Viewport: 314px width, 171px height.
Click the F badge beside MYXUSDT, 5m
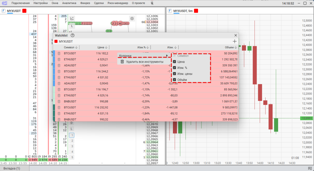pyautogui.click(x=170, y=11)
